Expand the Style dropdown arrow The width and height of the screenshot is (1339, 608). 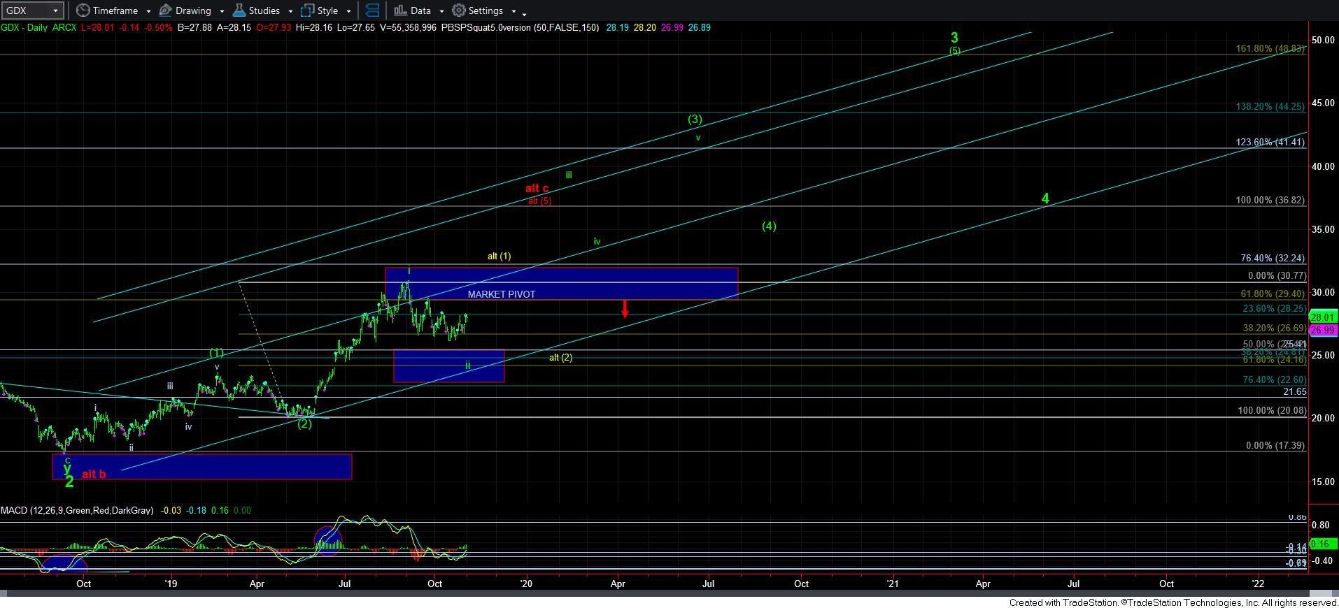click(x=348, y=11)
